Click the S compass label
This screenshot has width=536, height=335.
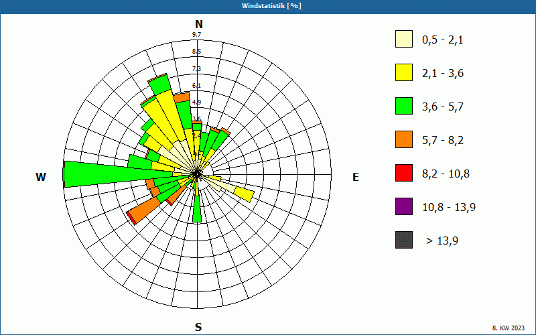198,327
